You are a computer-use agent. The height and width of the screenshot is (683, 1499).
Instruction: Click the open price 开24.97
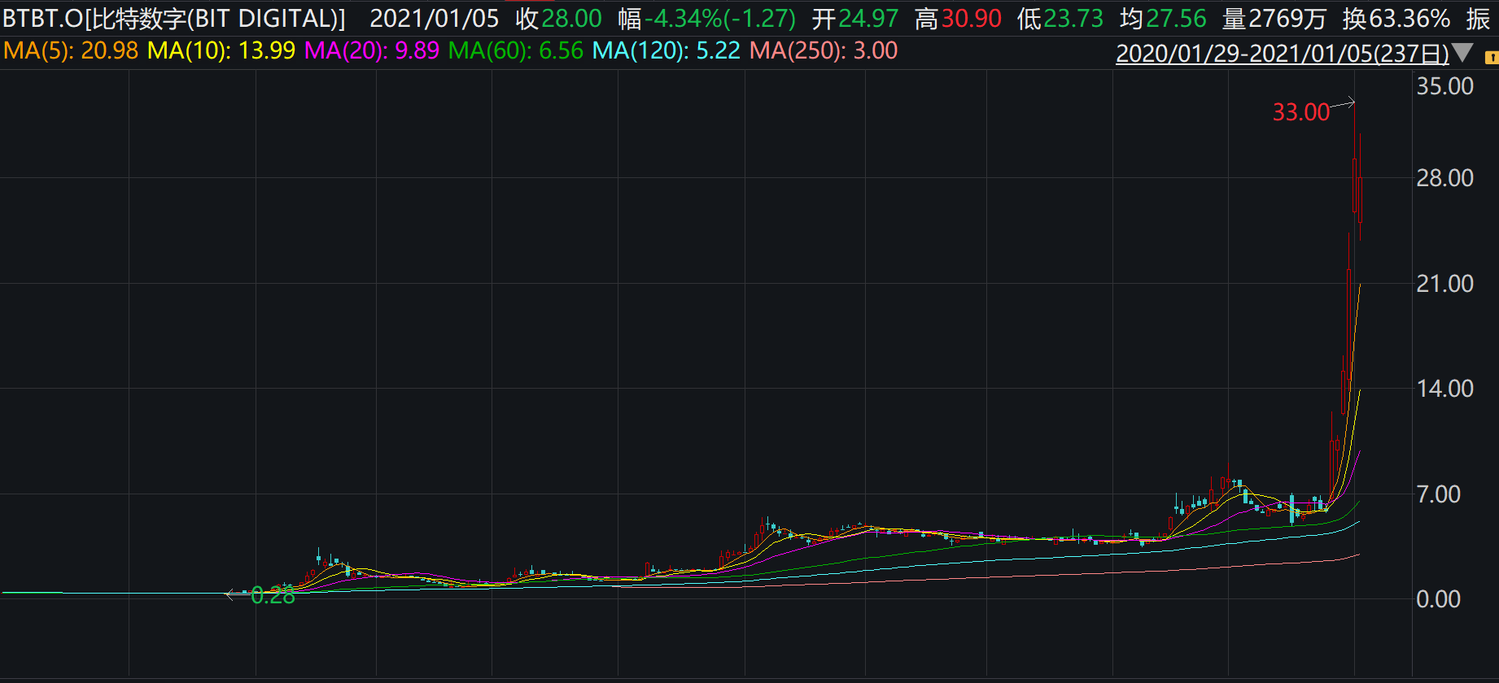(854, 18)
